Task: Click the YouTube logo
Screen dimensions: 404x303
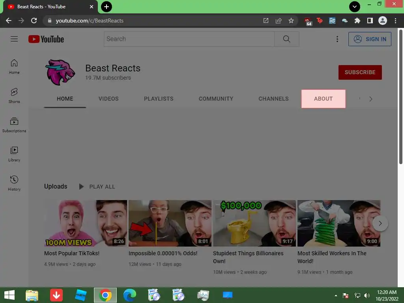Action: [46, 39]
